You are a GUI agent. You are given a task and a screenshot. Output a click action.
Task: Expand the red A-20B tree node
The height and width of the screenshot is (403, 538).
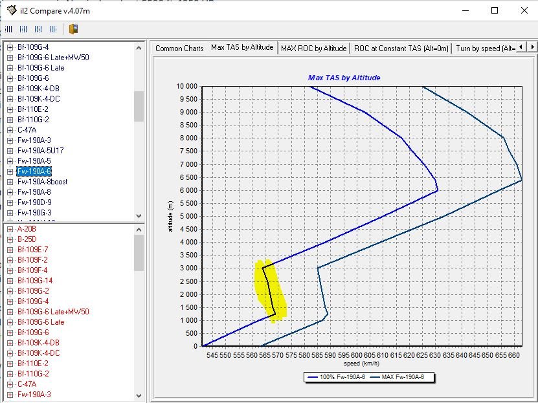click(x=10, y=229)
